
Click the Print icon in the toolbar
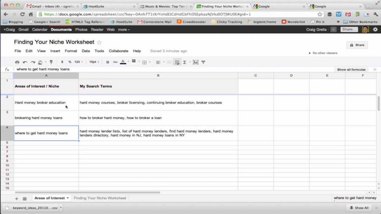(17, 62)
